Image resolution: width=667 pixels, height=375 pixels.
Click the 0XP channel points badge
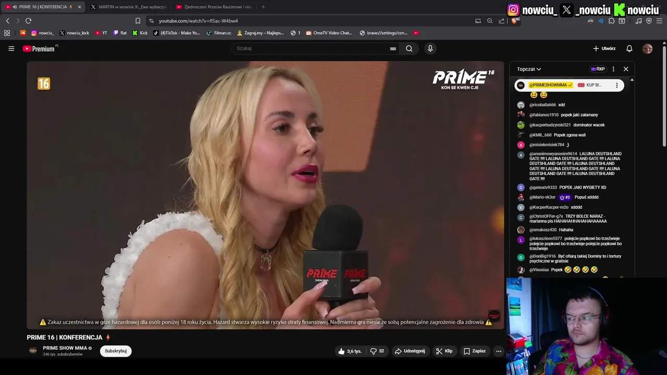click(598, 69)
